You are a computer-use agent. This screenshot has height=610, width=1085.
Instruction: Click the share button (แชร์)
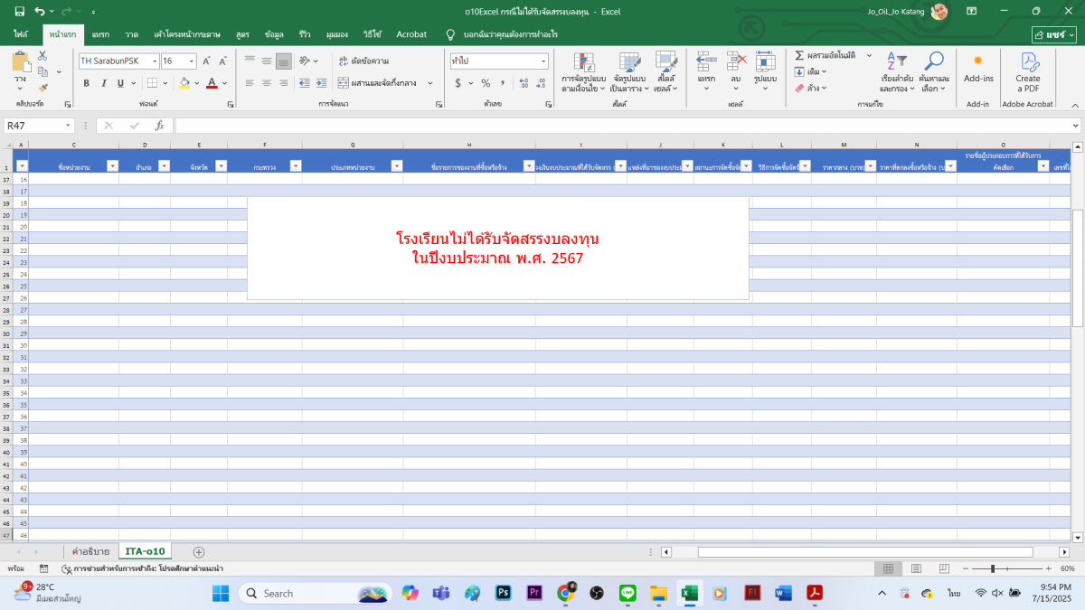point(1054,34)
